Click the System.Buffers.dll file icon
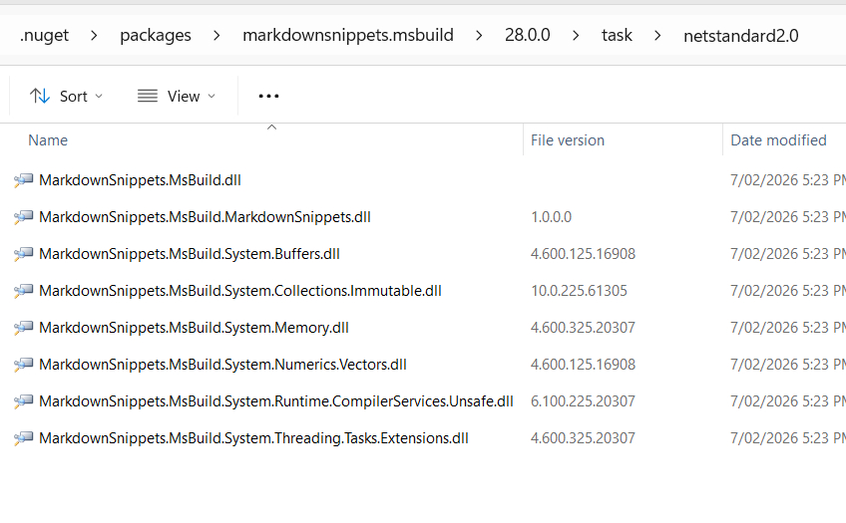 click(23, 254)
